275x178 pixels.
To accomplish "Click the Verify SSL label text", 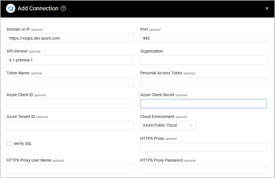I will [x=23, y=144].
